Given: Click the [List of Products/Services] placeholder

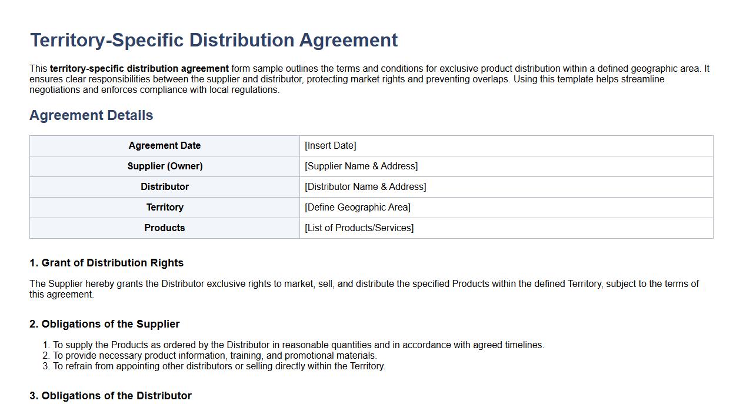Looking at the screenshot, I should tap(358, 228).
